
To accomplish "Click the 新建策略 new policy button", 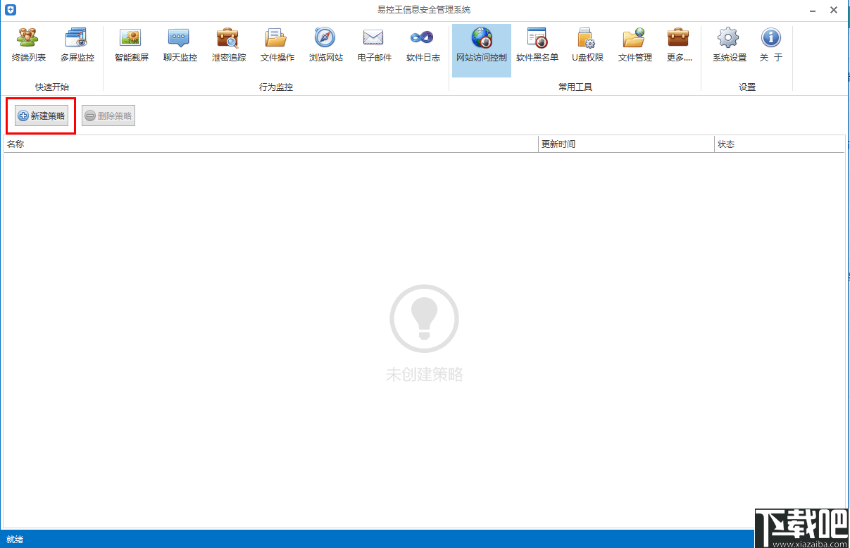I will pos(42,116).
